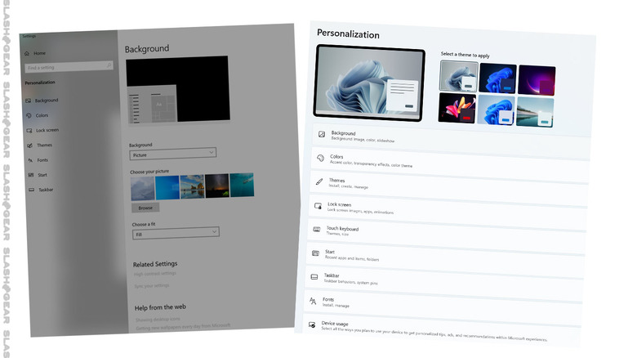Select Themes in Windows 10 sidebar

pos(44,145)
